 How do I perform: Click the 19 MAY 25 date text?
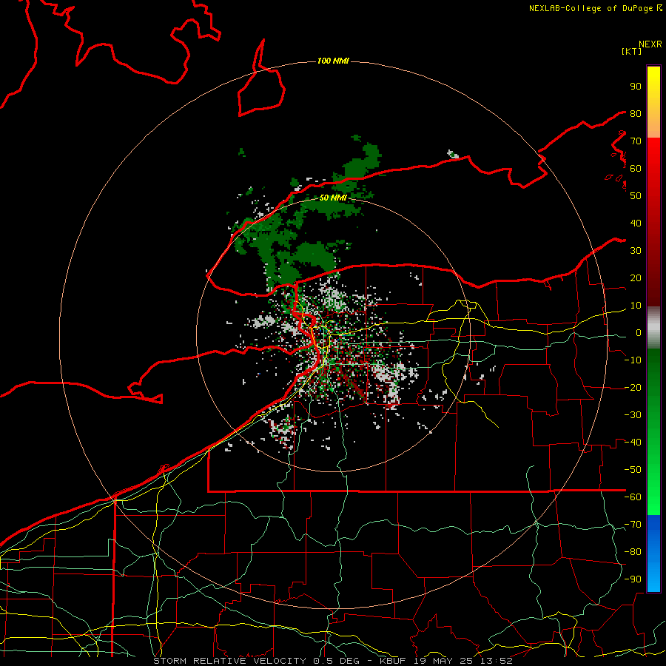(444, 661)
